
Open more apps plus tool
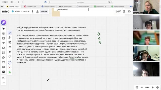4,72
